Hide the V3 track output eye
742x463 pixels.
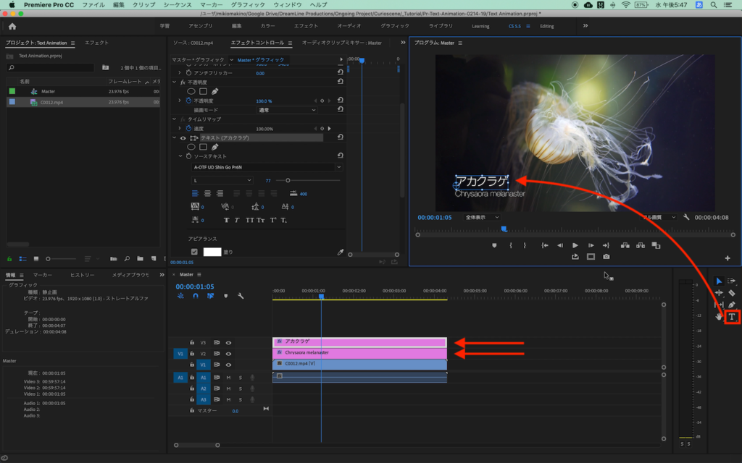(228, 343)
